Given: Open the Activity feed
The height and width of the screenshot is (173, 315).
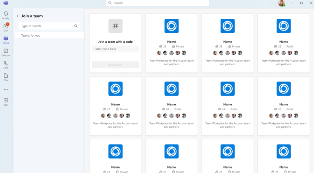Looking at the screenshot, I should (6, 15).
